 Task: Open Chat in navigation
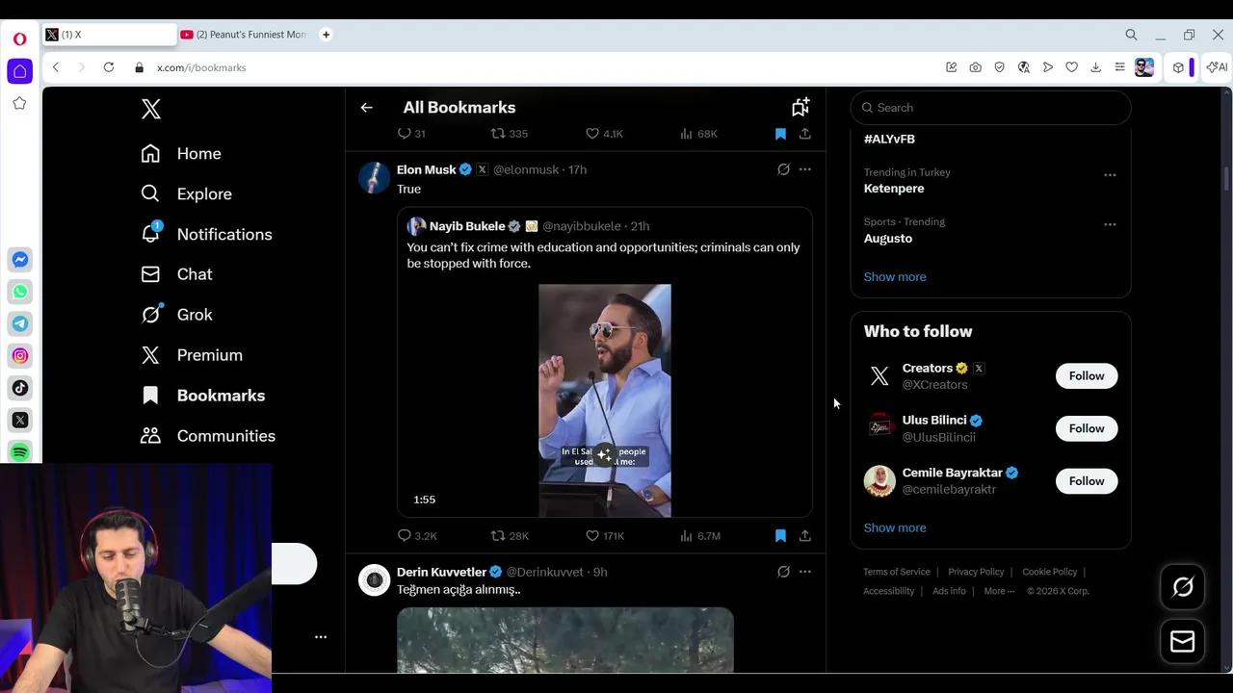[176, 274]
